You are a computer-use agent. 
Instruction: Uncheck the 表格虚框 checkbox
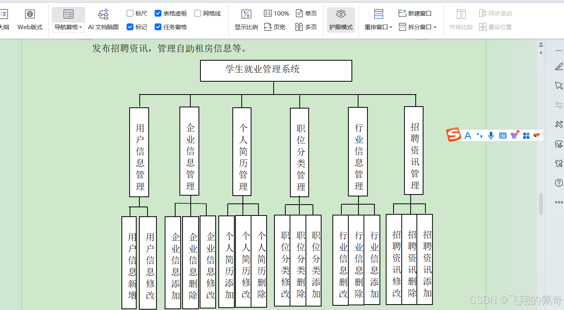158,13
